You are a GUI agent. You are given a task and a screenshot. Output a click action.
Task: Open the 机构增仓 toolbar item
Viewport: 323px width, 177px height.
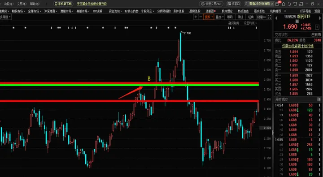coord(227,11)
